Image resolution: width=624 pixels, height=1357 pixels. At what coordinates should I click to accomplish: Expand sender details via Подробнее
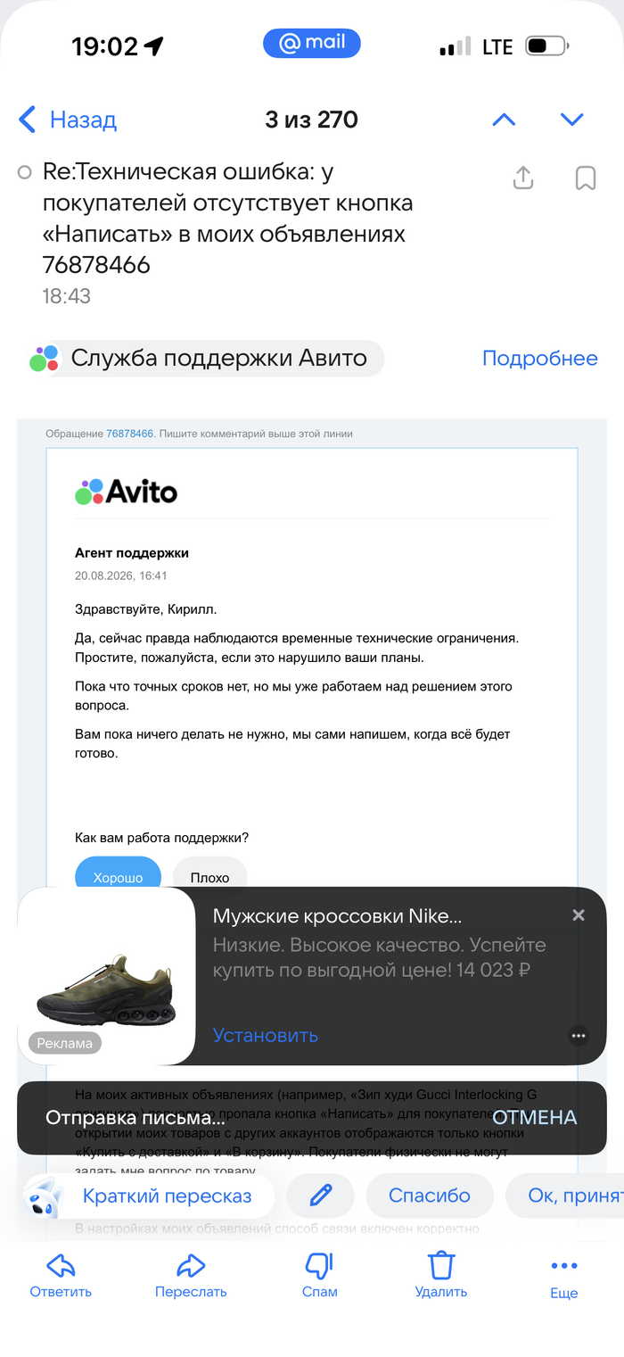(x=540, y=359)
